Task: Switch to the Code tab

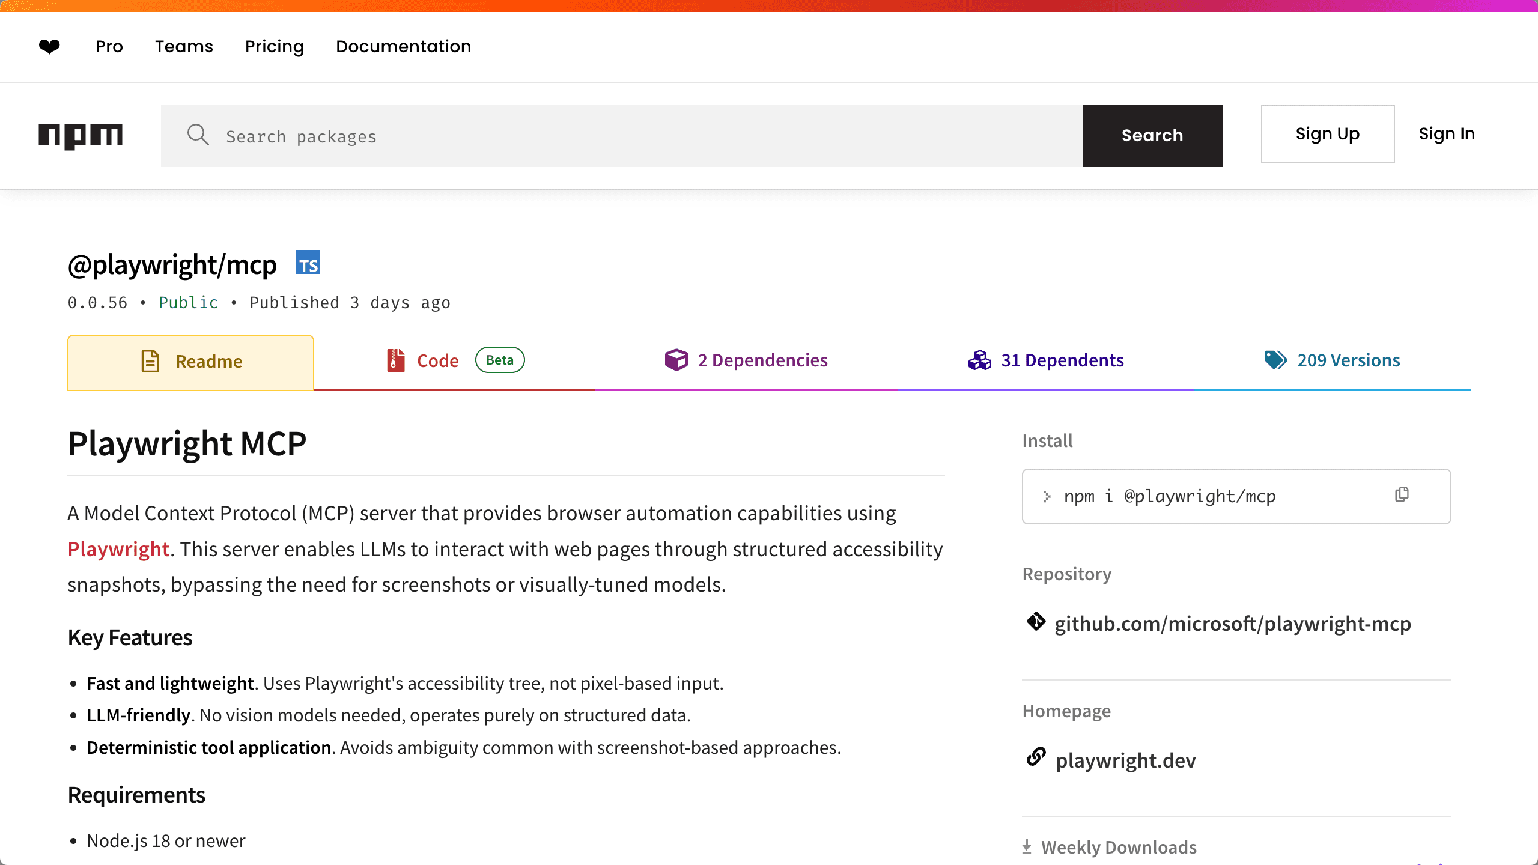Action: [438, 360]
